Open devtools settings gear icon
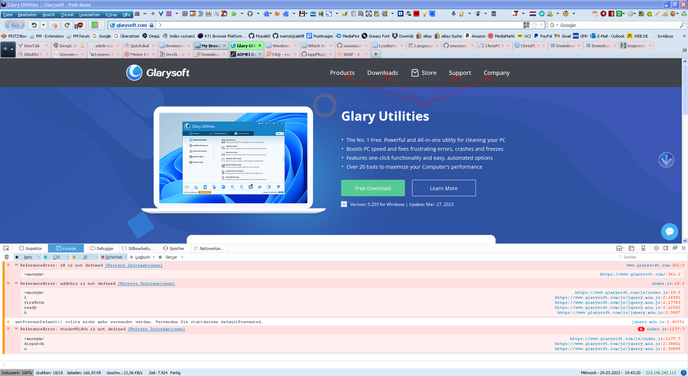 pyautogui.click(x=656, y=248)
